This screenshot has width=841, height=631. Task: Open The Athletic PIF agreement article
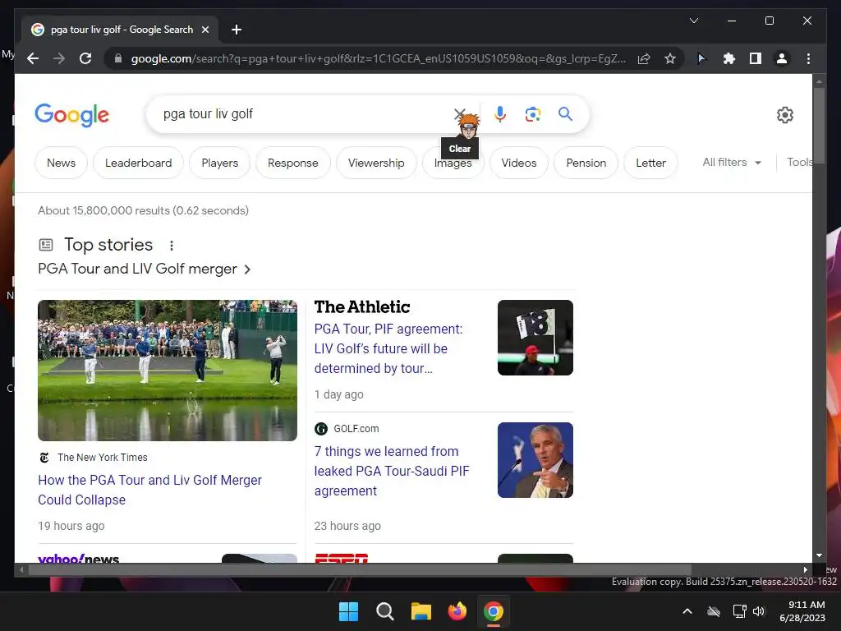point(388,348)
